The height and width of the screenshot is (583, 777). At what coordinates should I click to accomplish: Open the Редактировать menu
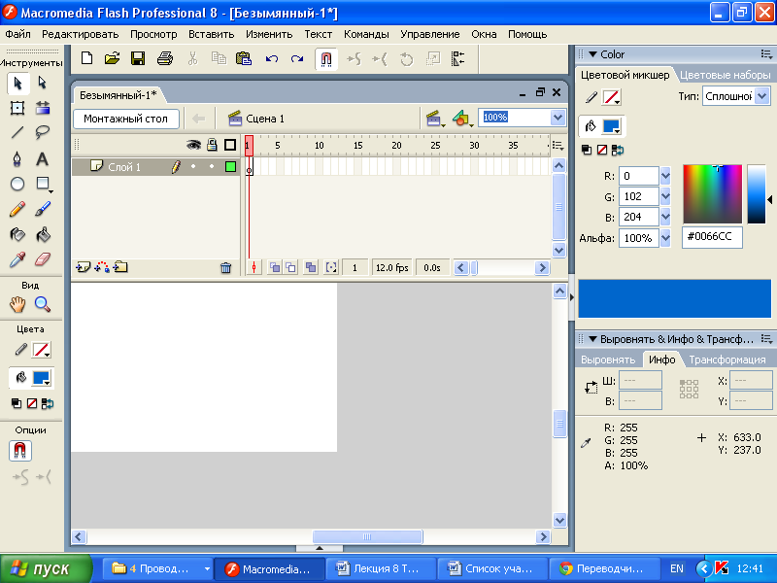coord(81,34)
